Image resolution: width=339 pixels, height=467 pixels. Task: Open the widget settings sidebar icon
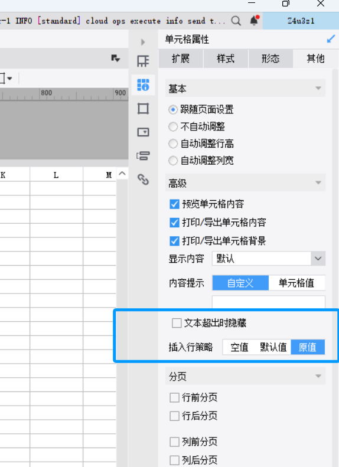click(x=143, y=132)
